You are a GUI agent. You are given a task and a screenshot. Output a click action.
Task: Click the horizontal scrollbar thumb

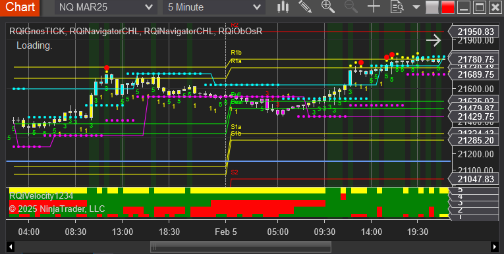pos(240,247)
